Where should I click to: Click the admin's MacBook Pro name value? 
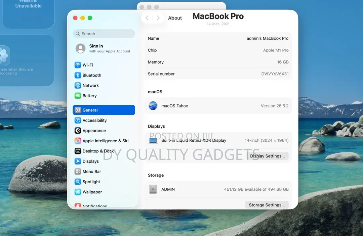point(268,38)
